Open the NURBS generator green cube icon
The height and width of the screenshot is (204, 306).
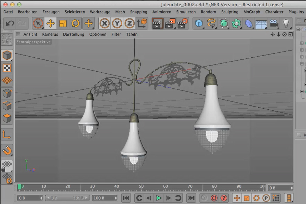(224, 23)
